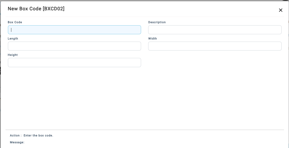The image size is (289, 148).
Task: Click the Description field label
Action: tap(157, 22)
